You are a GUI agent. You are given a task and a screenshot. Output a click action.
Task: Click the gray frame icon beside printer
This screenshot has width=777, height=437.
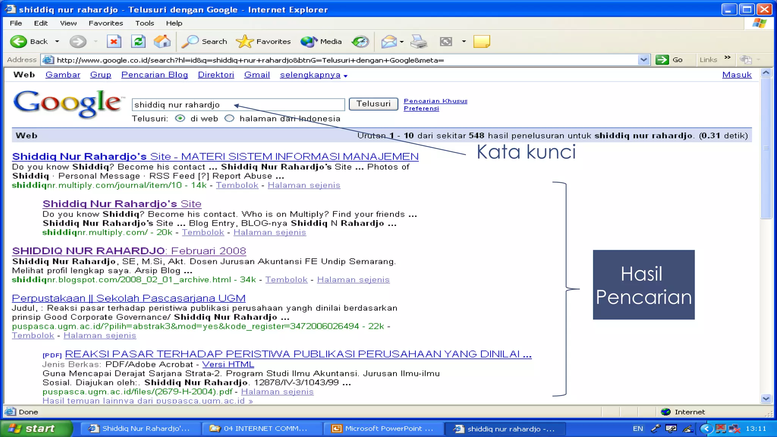[x=446, y=41]
